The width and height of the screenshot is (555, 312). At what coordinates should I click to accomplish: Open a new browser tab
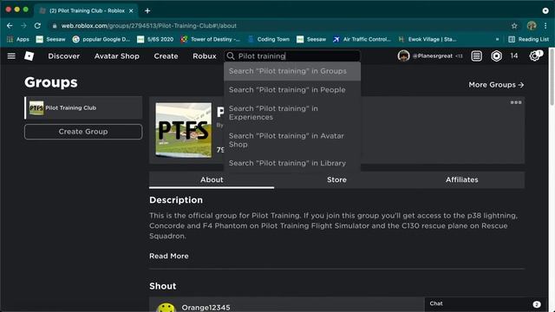pyautogui.click(x=147, y=10)
